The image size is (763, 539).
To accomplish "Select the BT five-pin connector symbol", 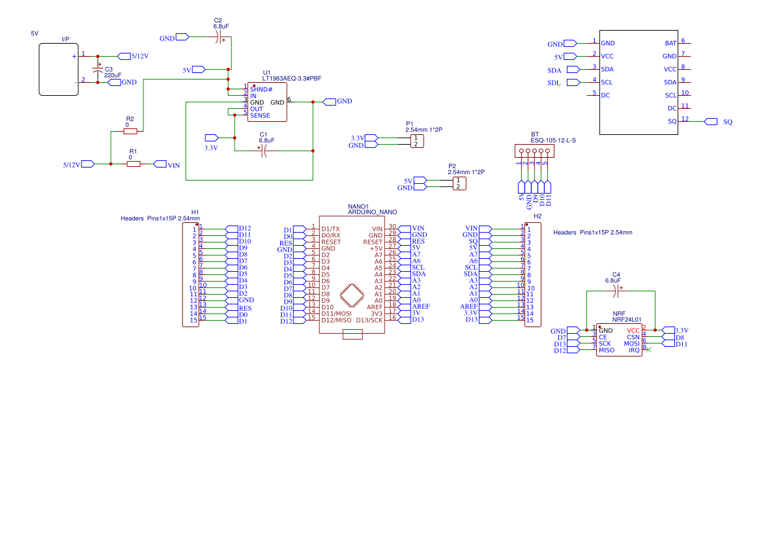I will 534,151.
